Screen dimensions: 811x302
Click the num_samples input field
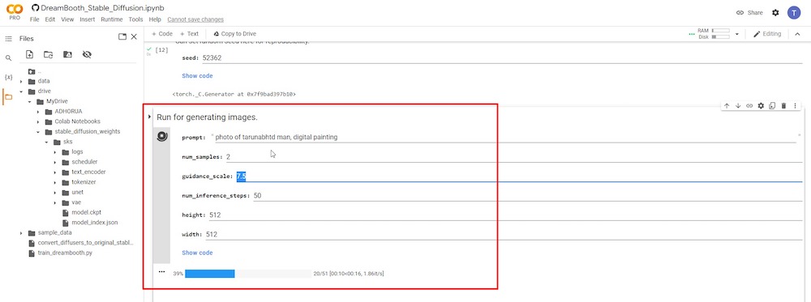click(513, 156)
